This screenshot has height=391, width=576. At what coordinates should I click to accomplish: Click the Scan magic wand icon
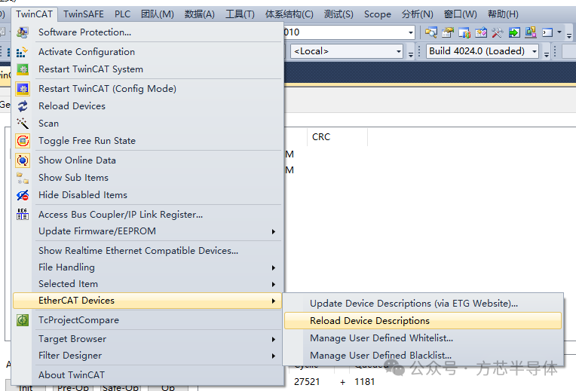pos(23,124)
